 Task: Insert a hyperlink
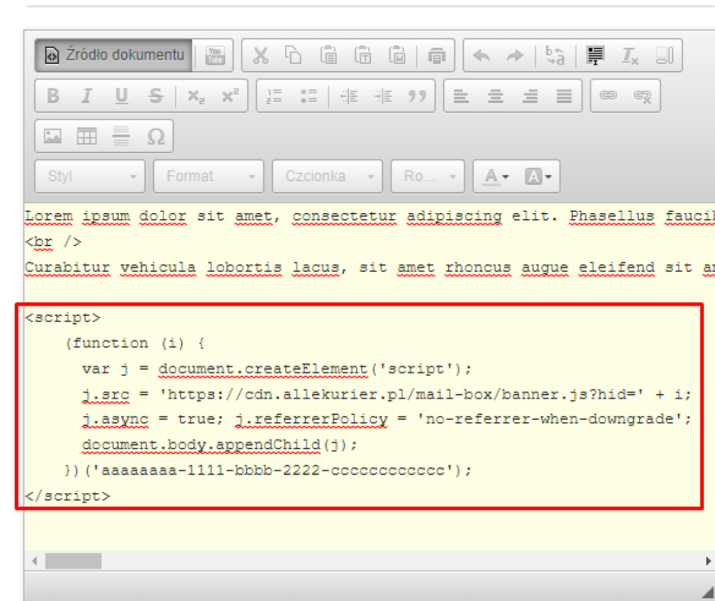tap(608, 96)
